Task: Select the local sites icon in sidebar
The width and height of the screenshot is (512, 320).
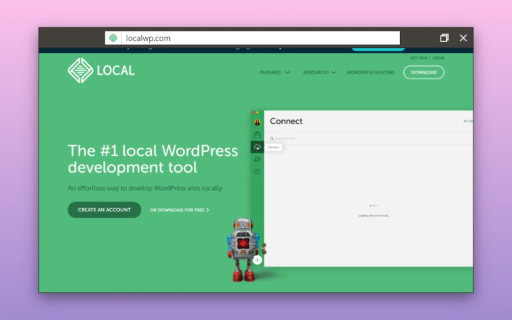Action: click(x=257, y=135)
